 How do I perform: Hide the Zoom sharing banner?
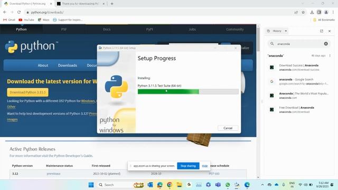pos(205,166)
